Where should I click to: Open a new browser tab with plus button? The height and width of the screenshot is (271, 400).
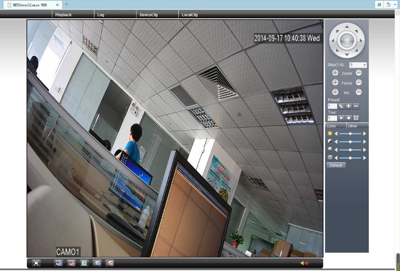coord(66,4)
